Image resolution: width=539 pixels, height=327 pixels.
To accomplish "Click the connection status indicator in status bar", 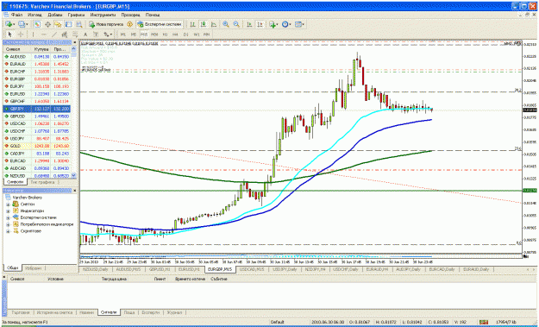I will pos(484,322).
